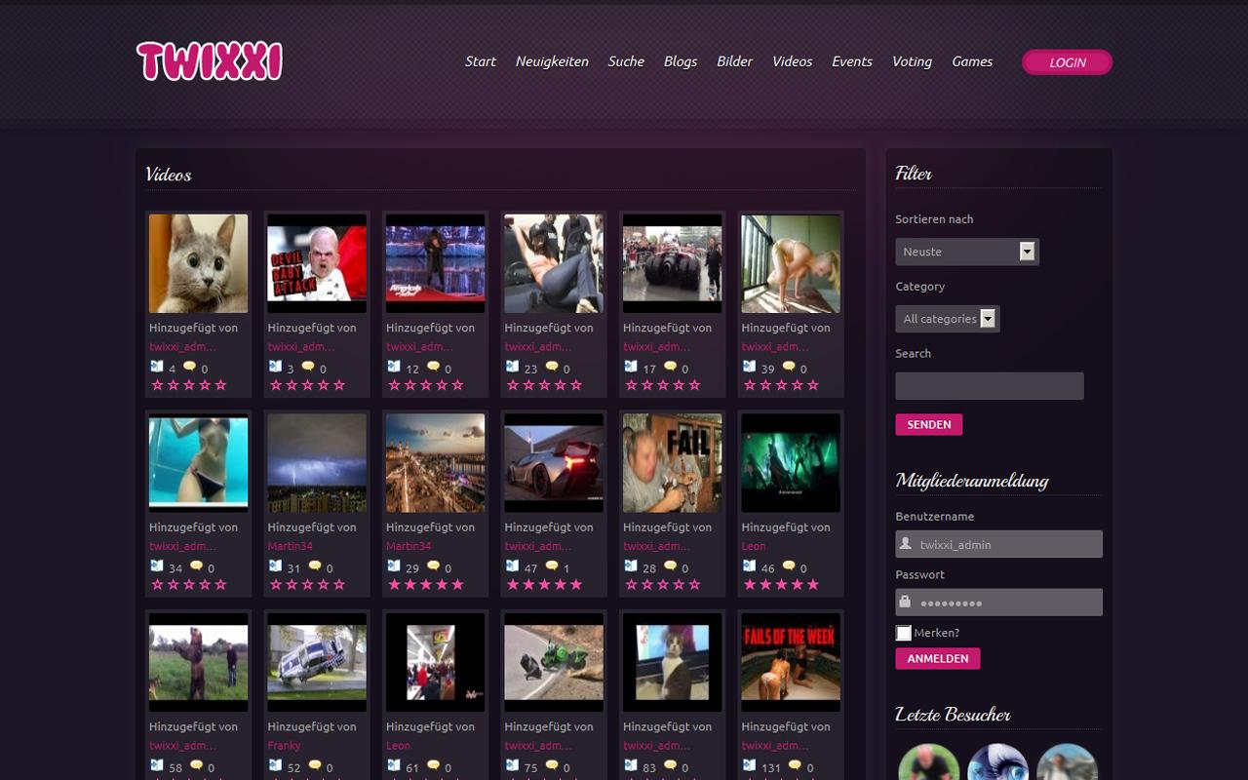Image resolution: width=1248 pixels, height=780 pixels.
Task: Click comment bubble icon in 17-views video card
Action: pyautogui.click(x=670, y=367)
